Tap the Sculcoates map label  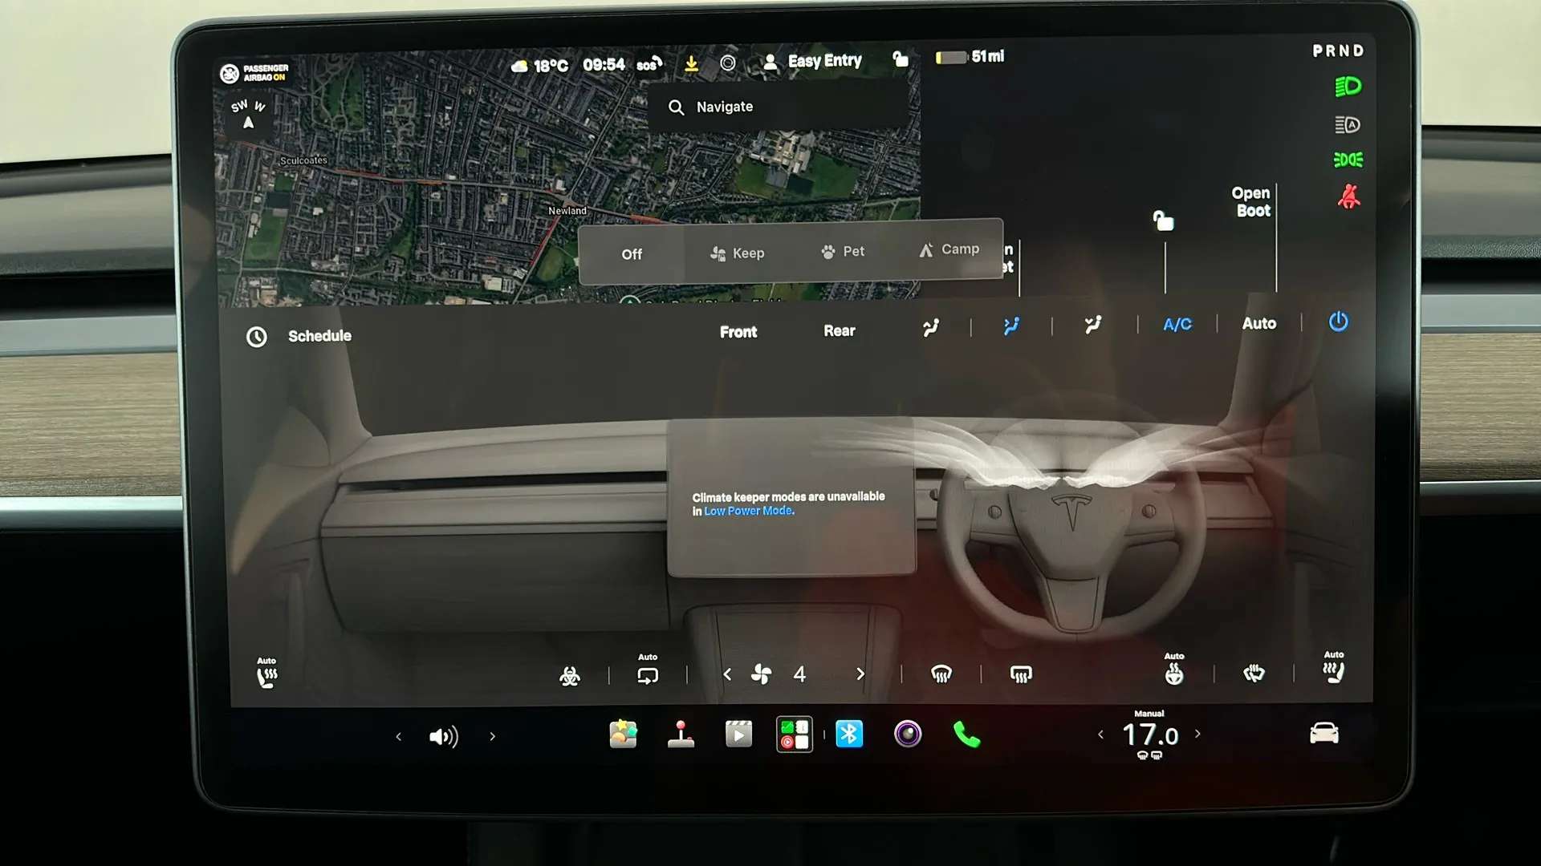click(303, 161)
